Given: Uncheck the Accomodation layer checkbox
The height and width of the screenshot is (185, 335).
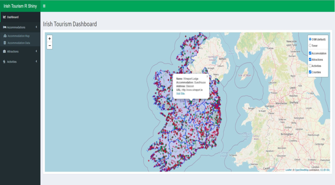Looking at the screenshot, I should [310, 53].
